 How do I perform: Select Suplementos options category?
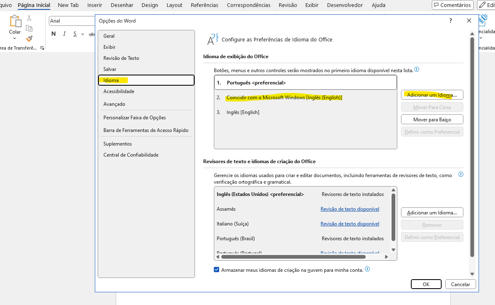click(146, 144)
